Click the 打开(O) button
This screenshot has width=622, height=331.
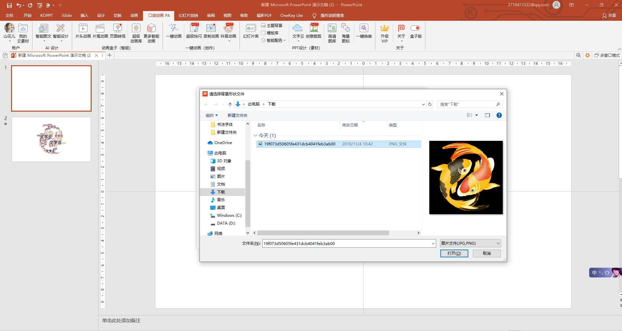(454, 253)
